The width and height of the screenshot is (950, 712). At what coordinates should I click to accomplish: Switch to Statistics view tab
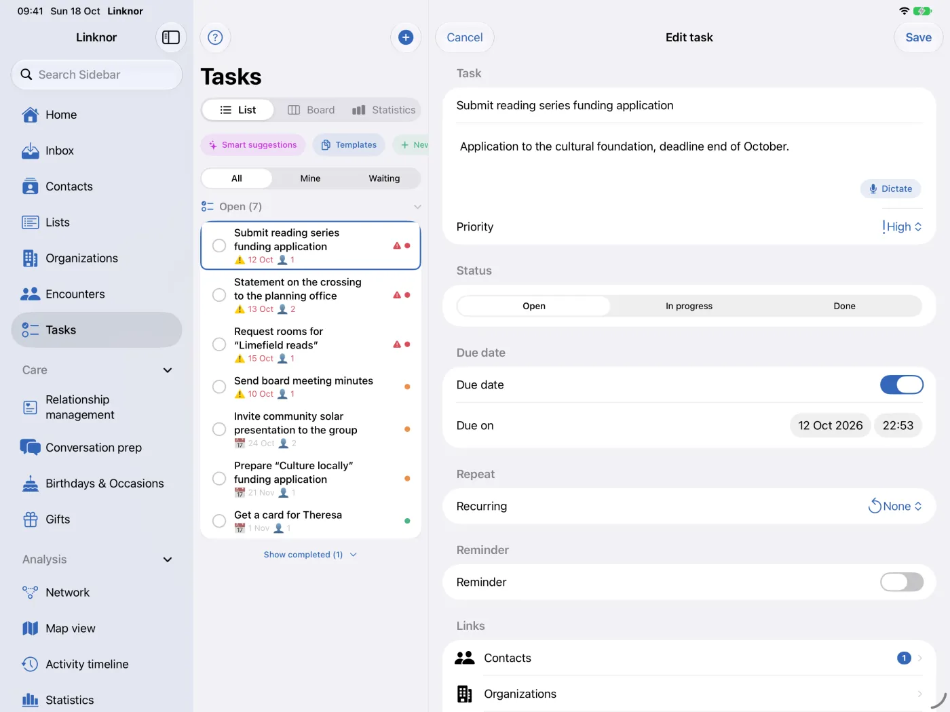383,110
